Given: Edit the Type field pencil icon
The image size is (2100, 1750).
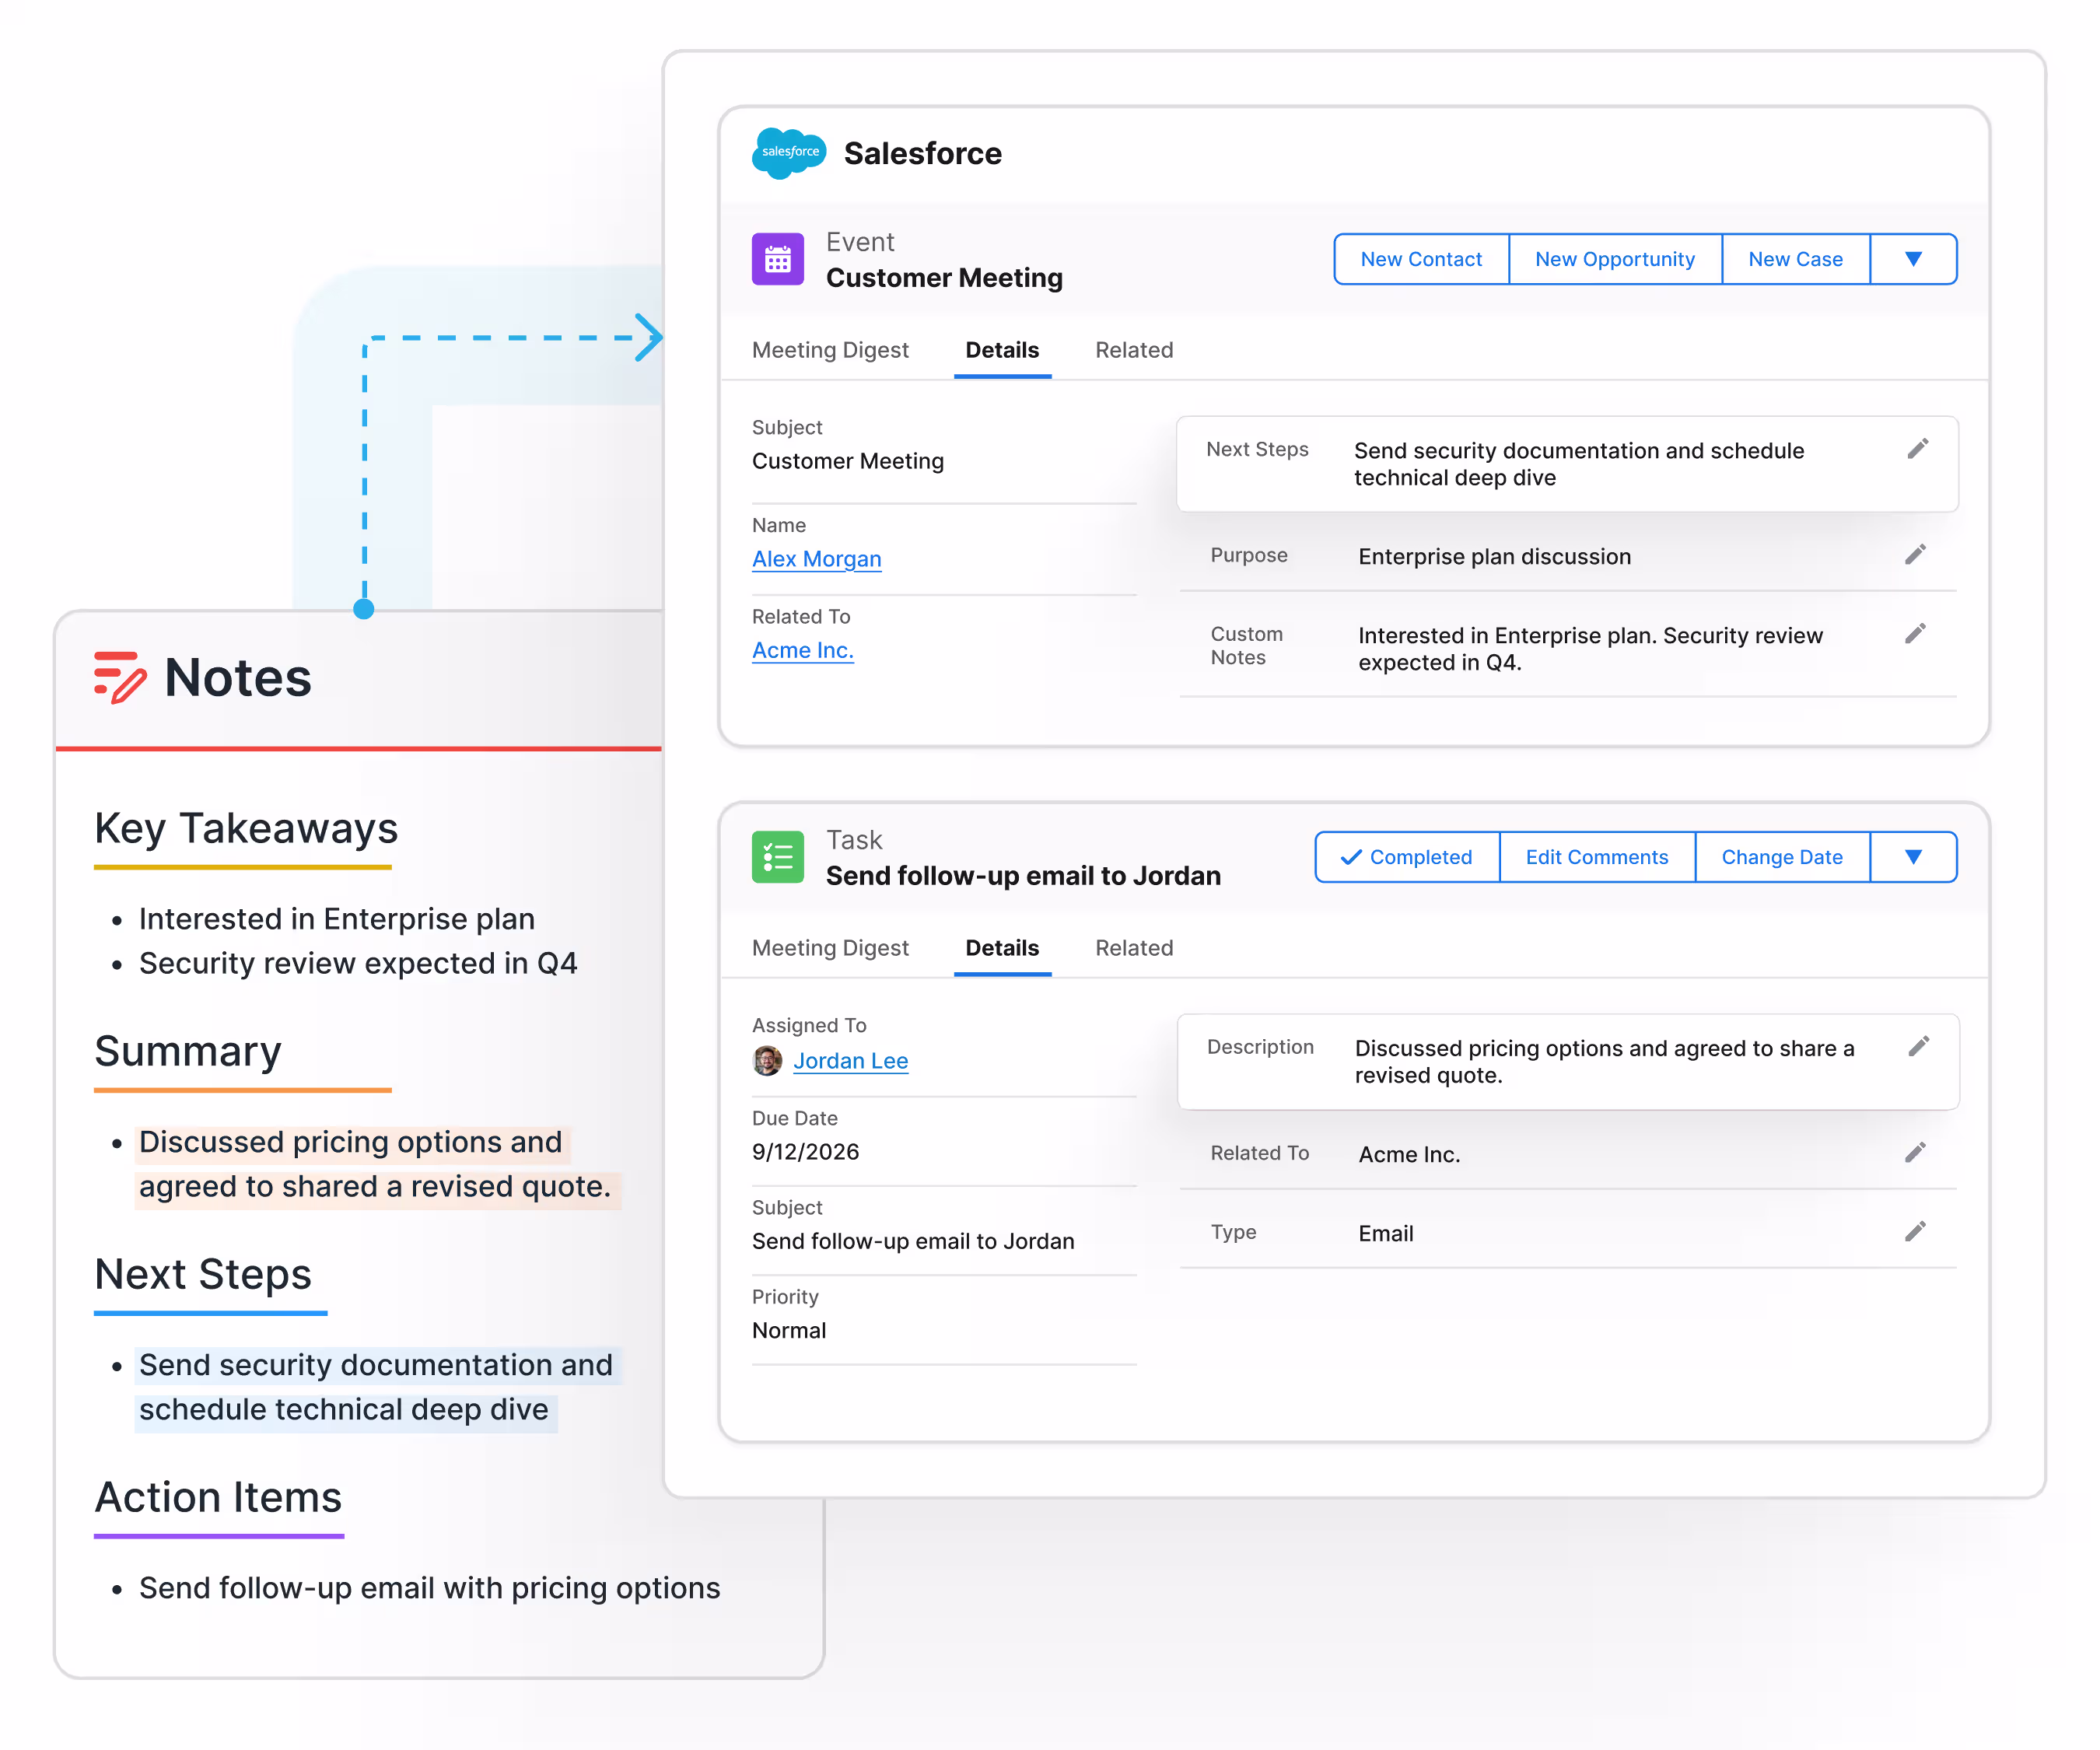Looking at the screenshot, I should tap(1915, 1232).
